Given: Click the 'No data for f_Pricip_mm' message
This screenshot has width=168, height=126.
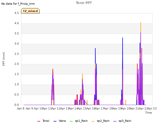Looking at the screenshot, I should [x=18, y=4].
